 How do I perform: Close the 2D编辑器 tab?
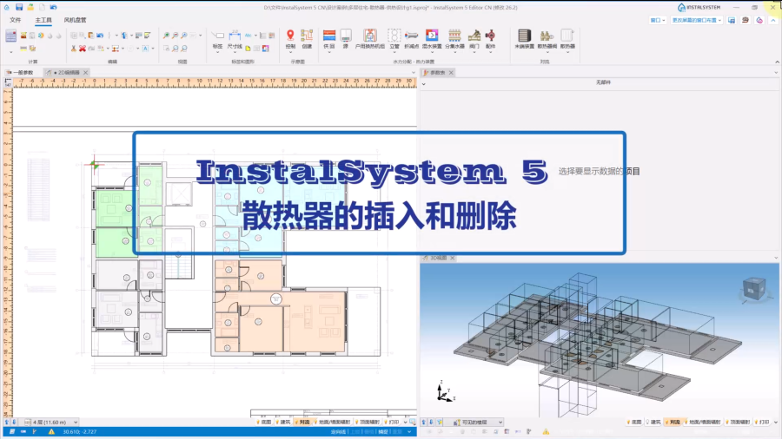pyautogui.click(x=86, y=73)
